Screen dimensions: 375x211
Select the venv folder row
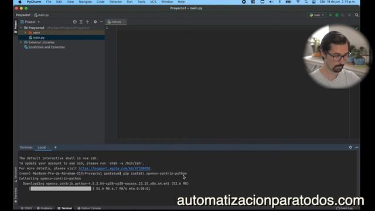click(62, 33)
